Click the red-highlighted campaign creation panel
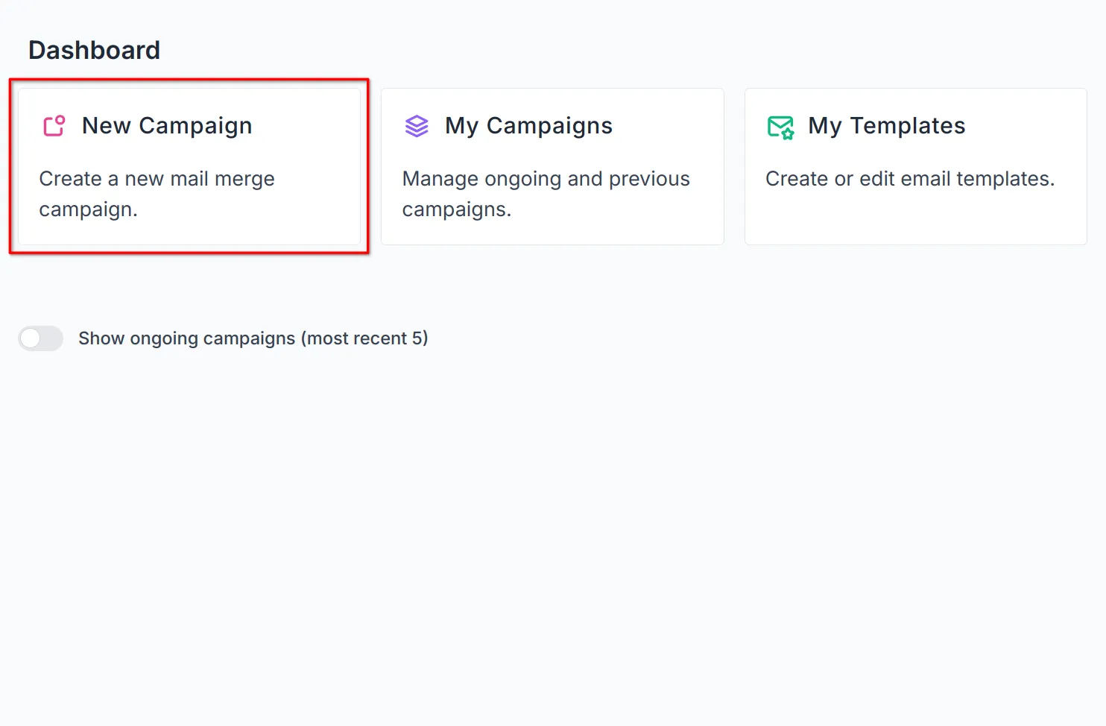Screen dimensions: 1106x726 click(189, 166)
